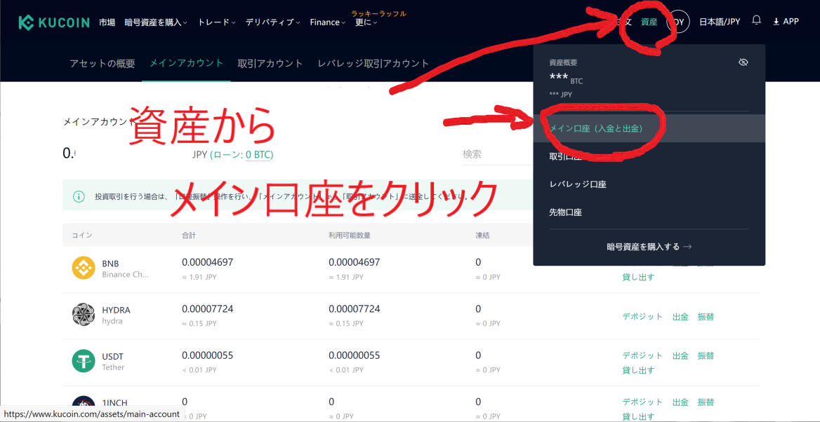820x422 pixels.
Task: Switch to the アセットの概要 tab
Action: (x=102, y=63)
